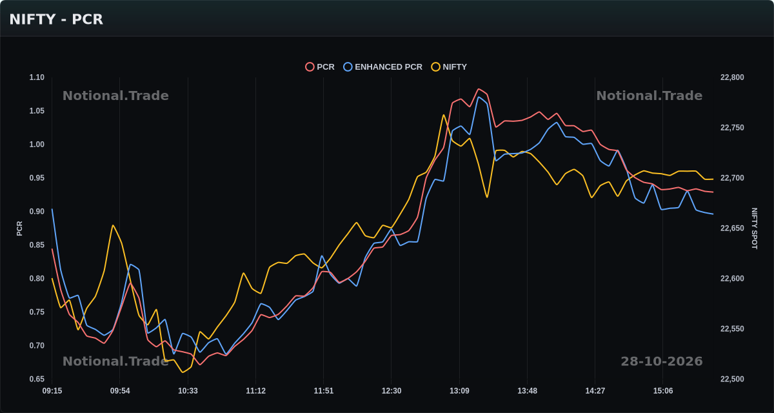
Task: Click the 12:30 time axis label
Action: click(x=392, y=391)
